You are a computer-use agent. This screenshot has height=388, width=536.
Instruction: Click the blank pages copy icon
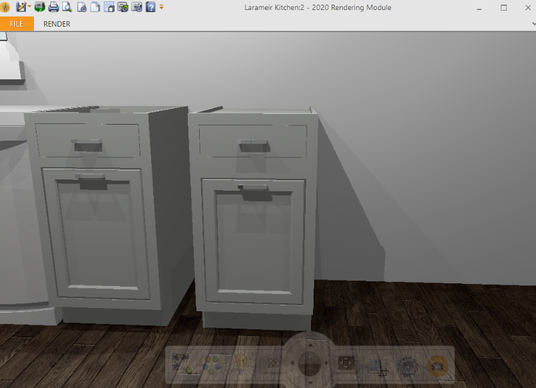[95, 7]
